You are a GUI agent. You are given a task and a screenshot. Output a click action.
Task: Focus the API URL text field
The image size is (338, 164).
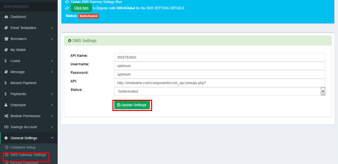coord(220,83)
